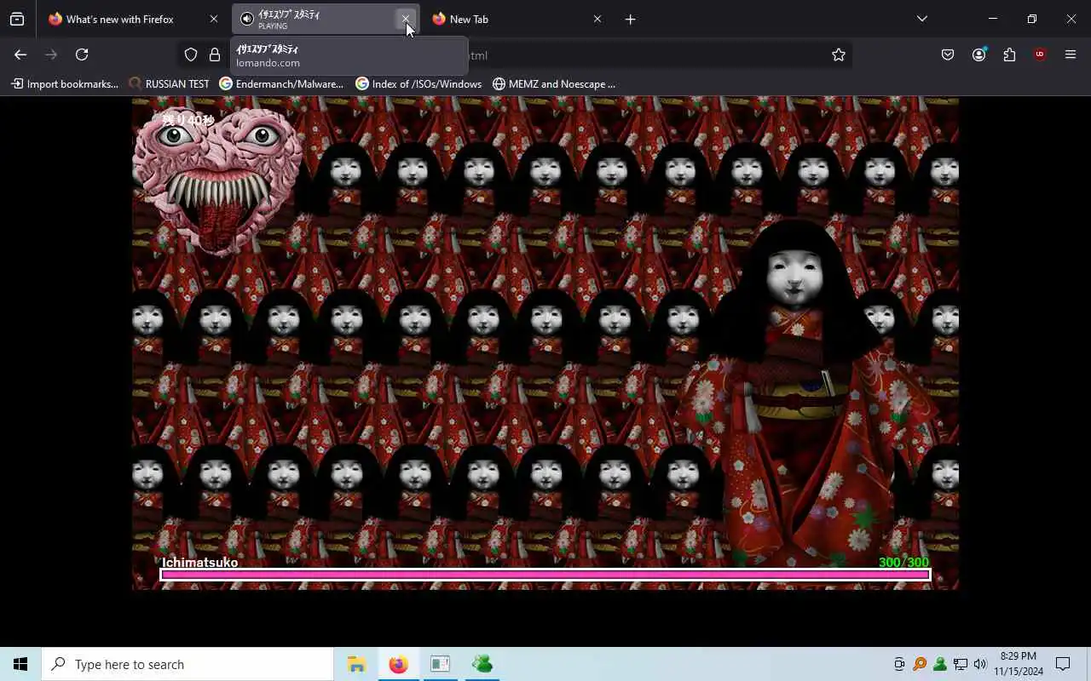The height and width of the screenshot is (681, 1091).
Task: Expand the list all tabs dropdown
Action: (x=921, y=19)
